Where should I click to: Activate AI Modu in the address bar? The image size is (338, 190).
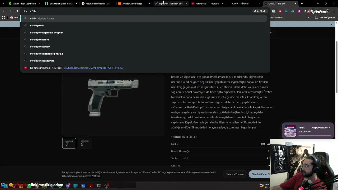(260, 11)
